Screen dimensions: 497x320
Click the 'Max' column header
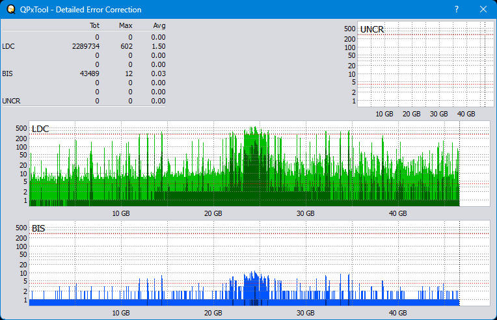coord(126,25)
